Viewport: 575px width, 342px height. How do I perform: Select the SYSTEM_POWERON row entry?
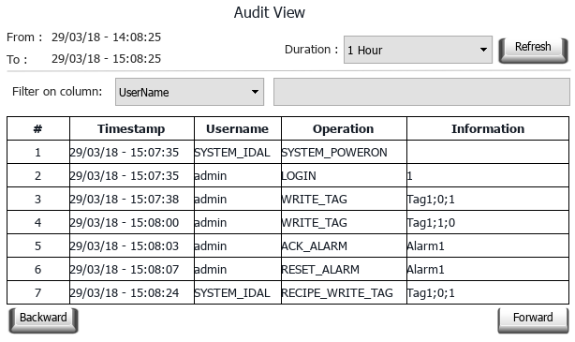287,152
